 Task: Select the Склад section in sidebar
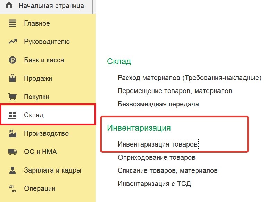click(48, 115)
